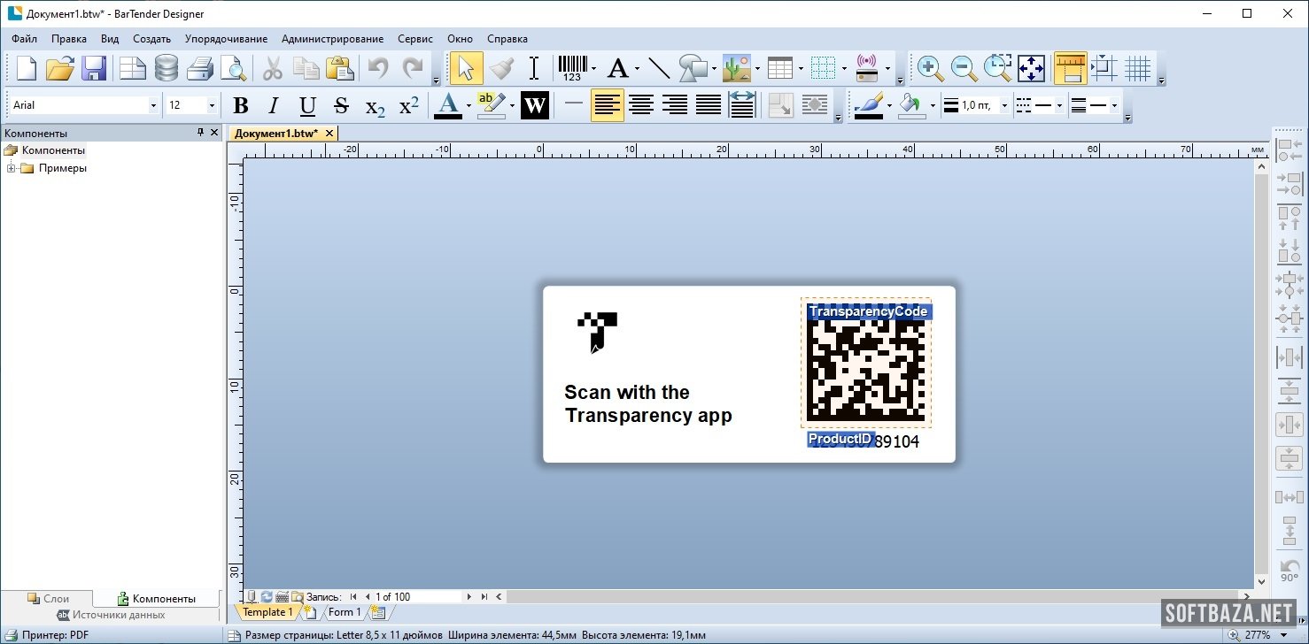The height and width of the screenshot is (644, 1309).
Task: Expand the Примеры tree folder
Action: point(11,168)
